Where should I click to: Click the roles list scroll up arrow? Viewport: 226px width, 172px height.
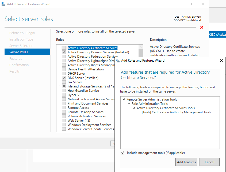(141, 47)
